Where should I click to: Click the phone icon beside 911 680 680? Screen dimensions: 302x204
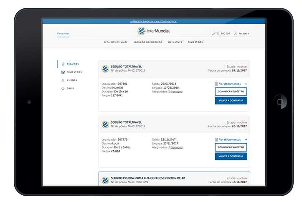[x=213, y=33]
